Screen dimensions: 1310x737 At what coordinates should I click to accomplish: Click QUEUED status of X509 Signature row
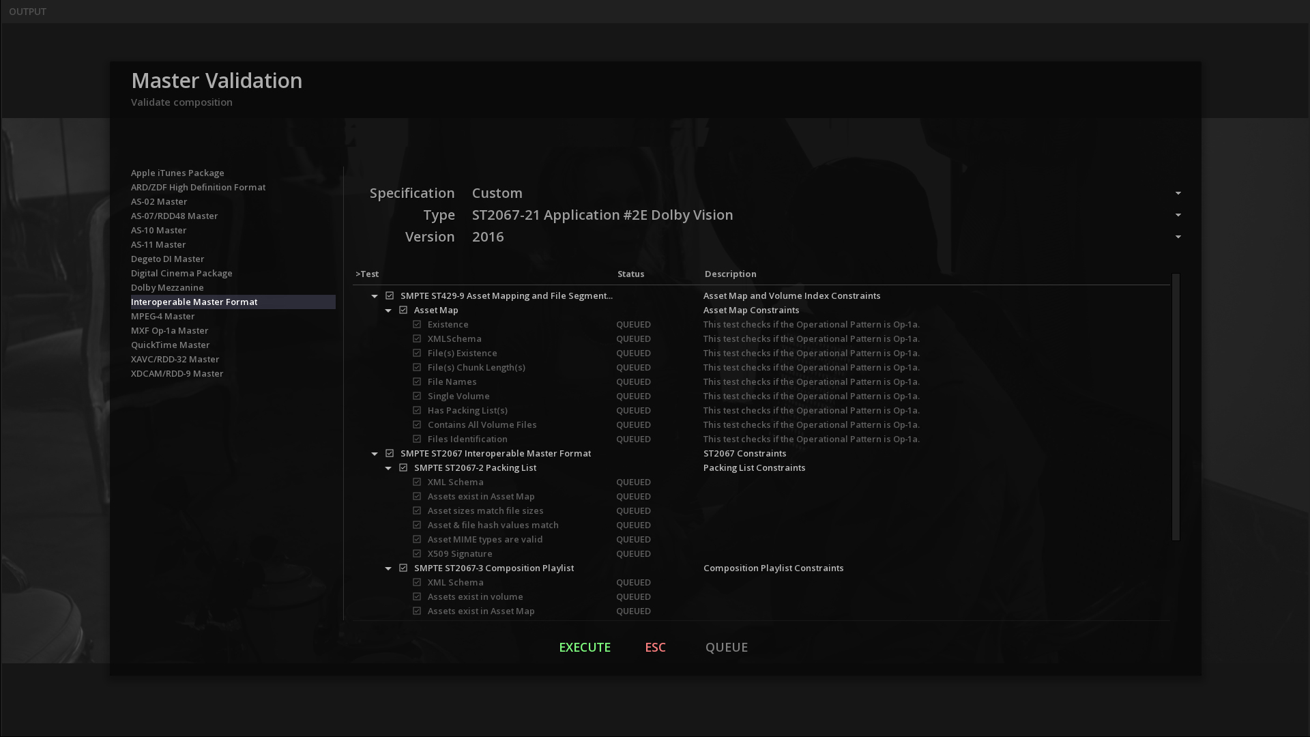633,553
